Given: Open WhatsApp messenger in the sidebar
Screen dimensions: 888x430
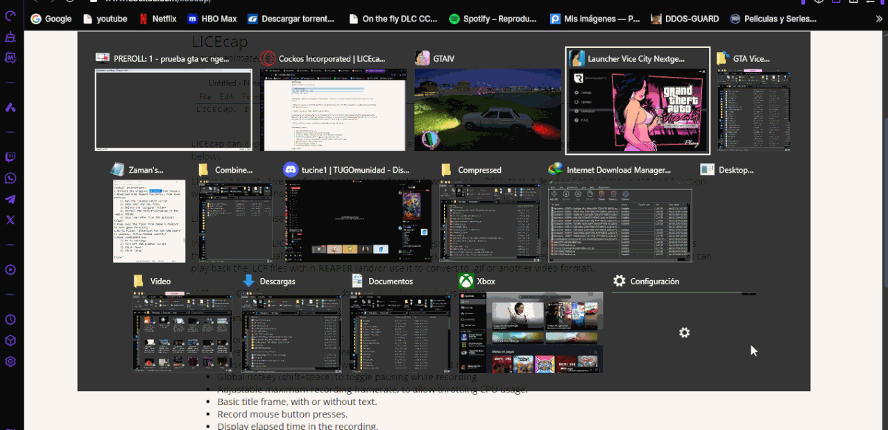Looking at the screenshot, I should coord(10,178).
